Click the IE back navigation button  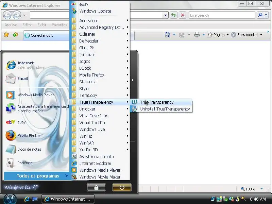[7, 15]
